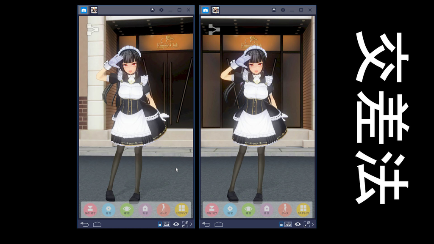Open settings gear in right window title bar

pos(283,10)
